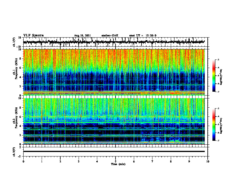Click the "6" tick on the time axis
This screenshot has width=234, height=181.
point(134,161)
